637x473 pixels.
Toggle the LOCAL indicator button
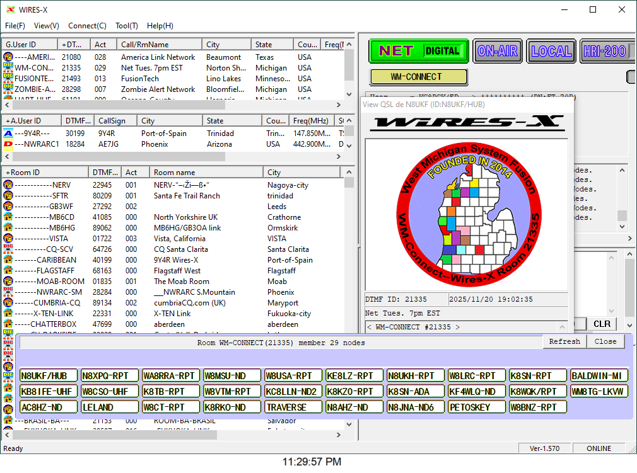click(551, 51)
